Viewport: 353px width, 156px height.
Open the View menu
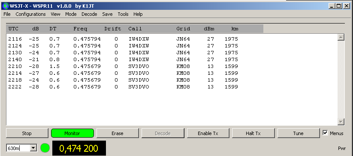point(55,14)
